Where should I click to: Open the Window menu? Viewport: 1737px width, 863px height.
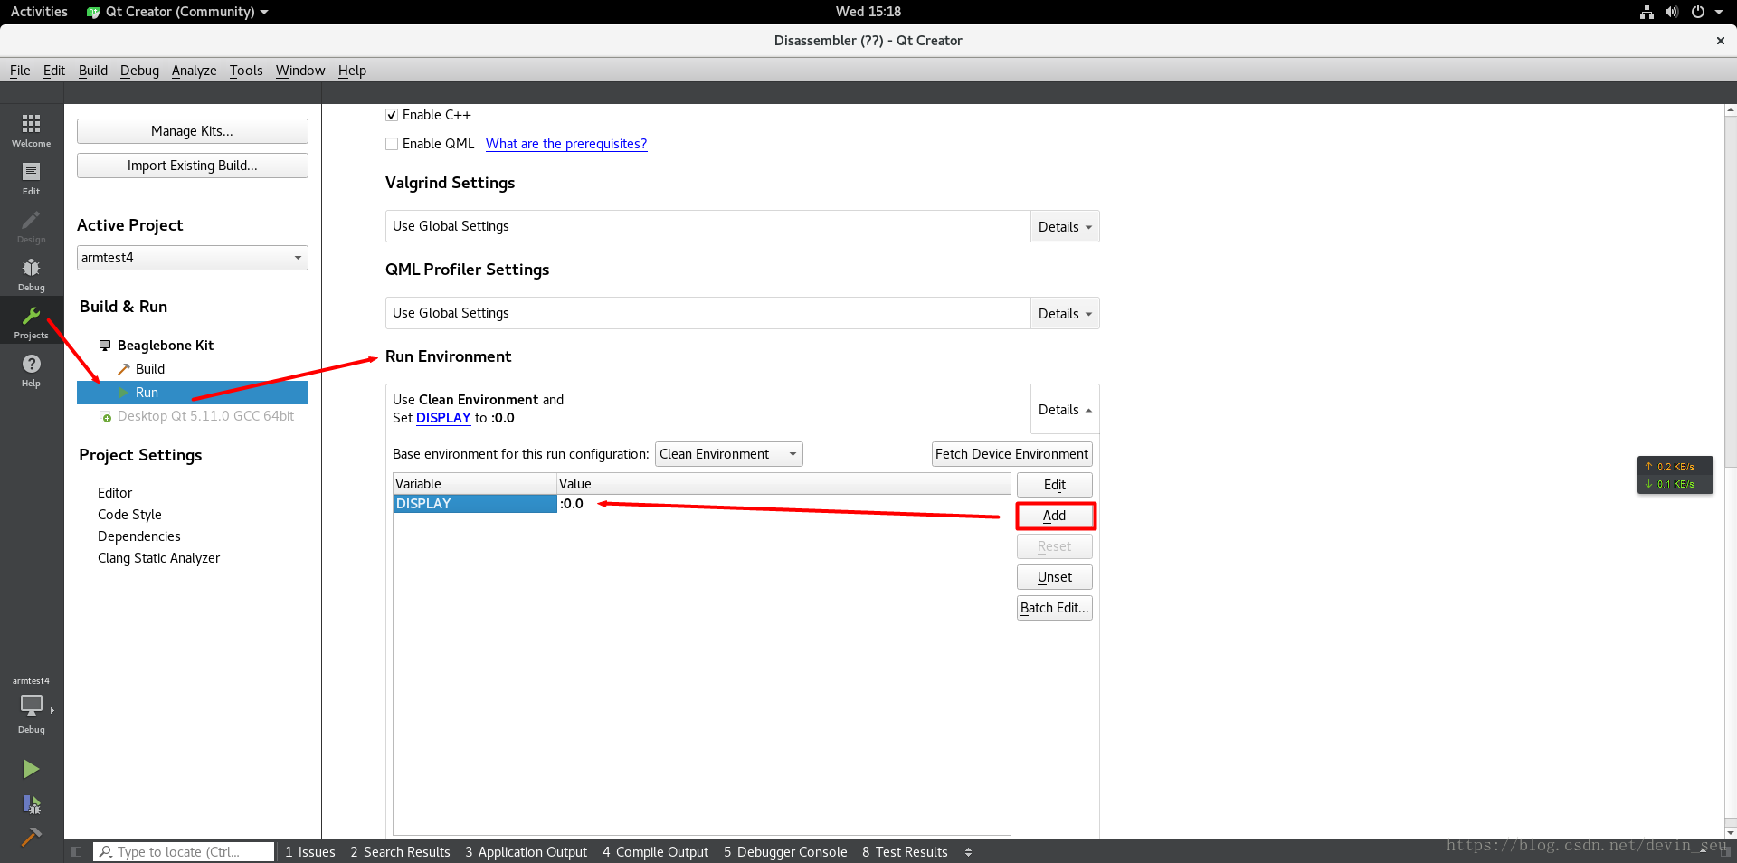(x=300, y=71)
